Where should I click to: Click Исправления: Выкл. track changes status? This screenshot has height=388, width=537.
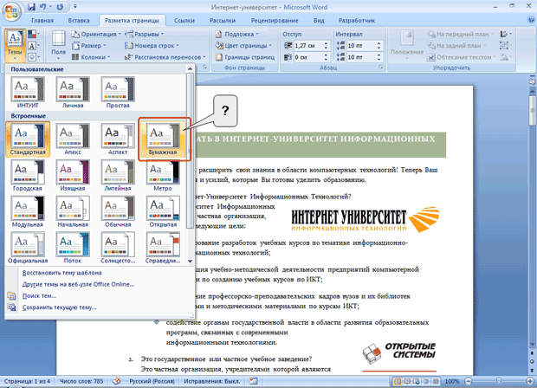212,381
